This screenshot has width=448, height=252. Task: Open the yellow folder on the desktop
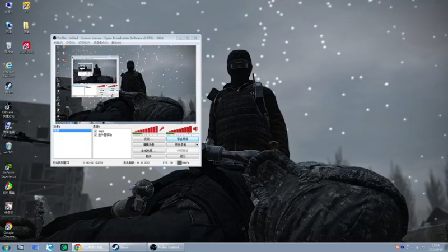[x=26, y=27]
